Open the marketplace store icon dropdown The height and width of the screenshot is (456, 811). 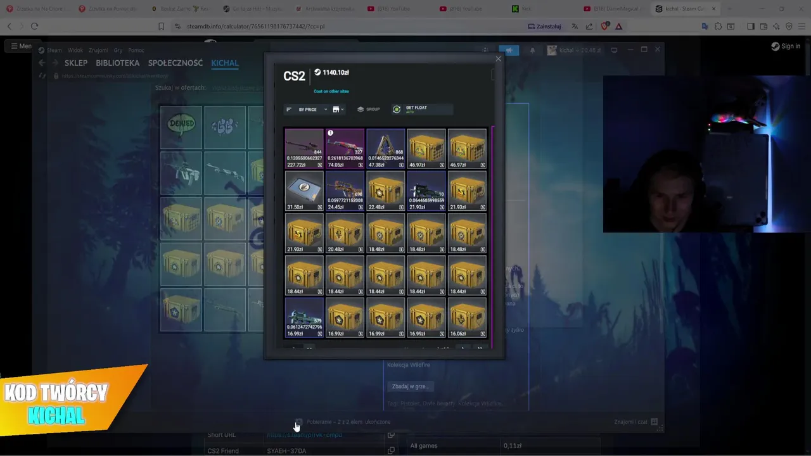tap(338, 110)
